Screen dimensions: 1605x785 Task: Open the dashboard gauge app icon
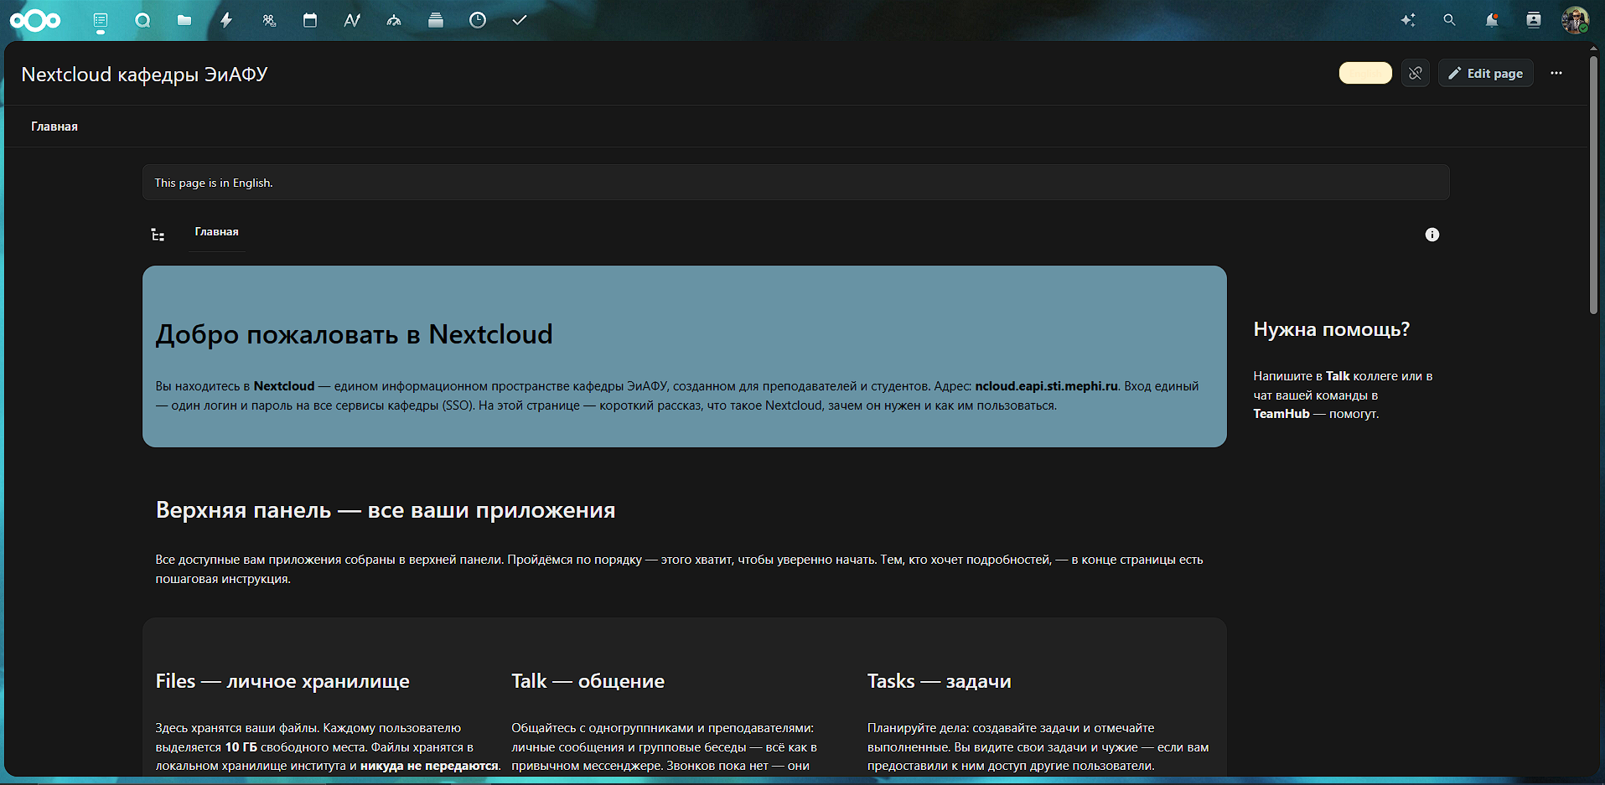(x=394, y=20)
